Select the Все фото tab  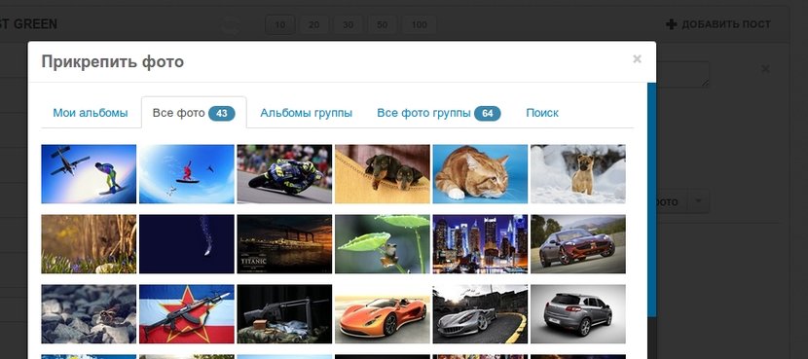[x=194, y=113]
